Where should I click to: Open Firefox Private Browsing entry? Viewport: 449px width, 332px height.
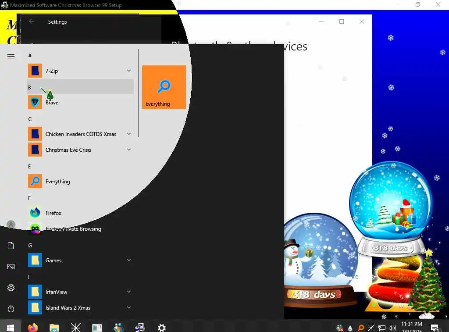81,228
